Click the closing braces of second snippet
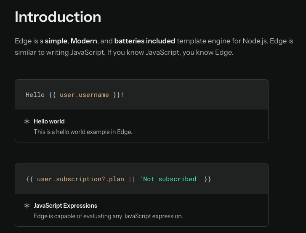 208,179
